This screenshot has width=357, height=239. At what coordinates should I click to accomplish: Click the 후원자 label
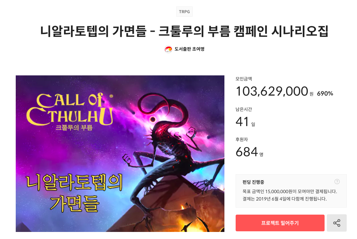241,140
